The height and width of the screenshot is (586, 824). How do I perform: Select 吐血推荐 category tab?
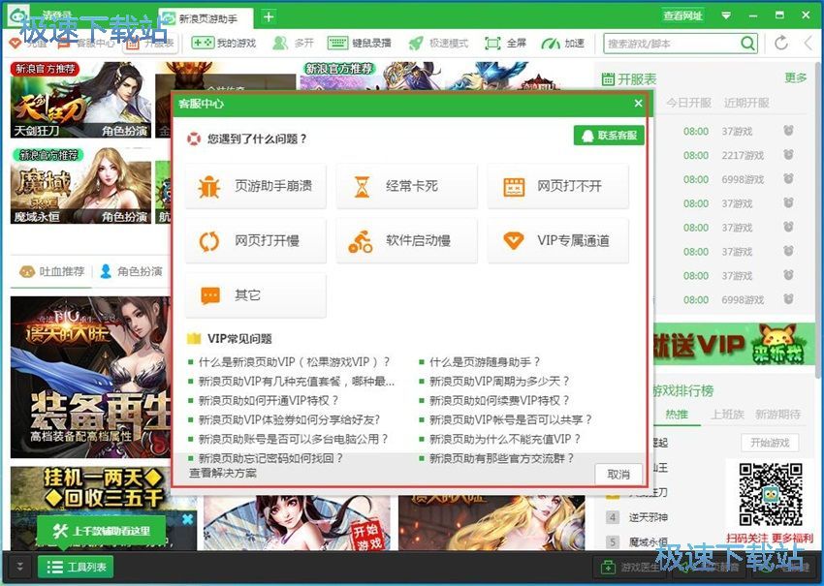click(x=51, y=271)
